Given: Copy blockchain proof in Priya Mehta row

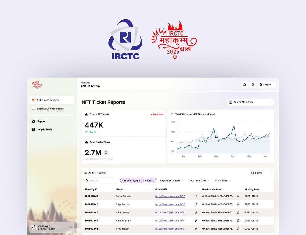Looking at the screenshot, I should 238,204.
